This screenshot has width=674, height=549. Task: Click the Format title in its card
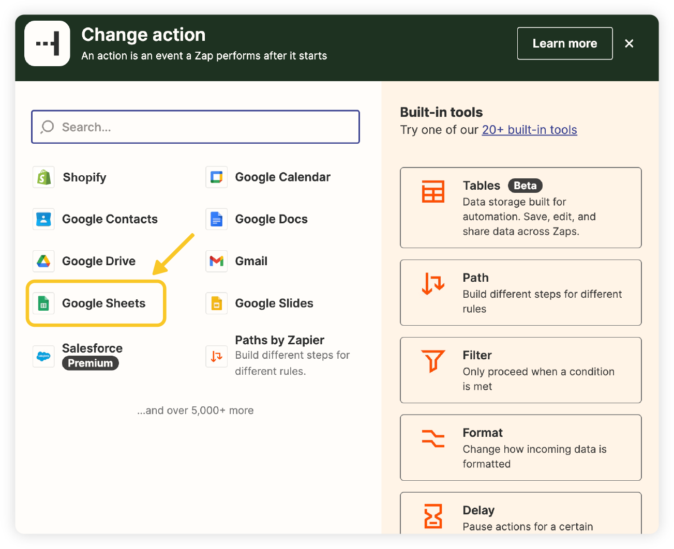[x=483, y=433]
